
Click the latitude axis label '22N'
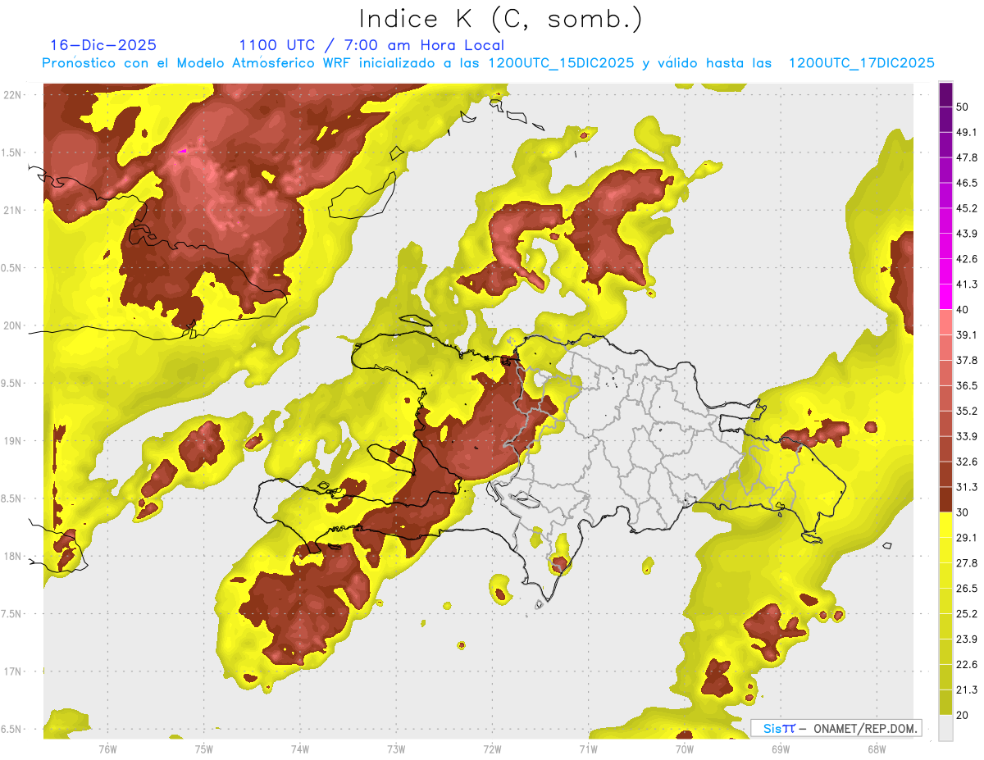click(x=14, y=94)
